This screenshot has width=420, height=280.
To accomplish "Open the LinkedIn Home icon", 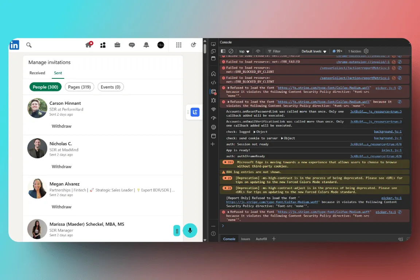I will [87, 45].
